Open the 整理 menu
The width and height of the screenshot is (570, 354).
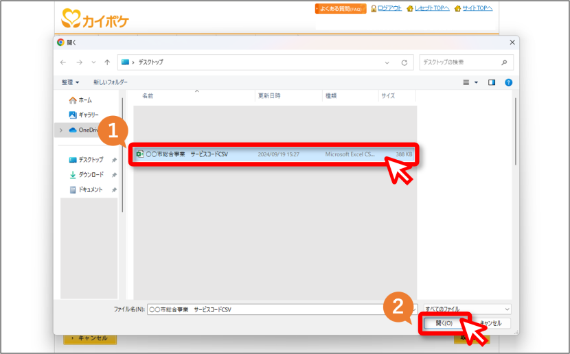click(x=70, y=82)
